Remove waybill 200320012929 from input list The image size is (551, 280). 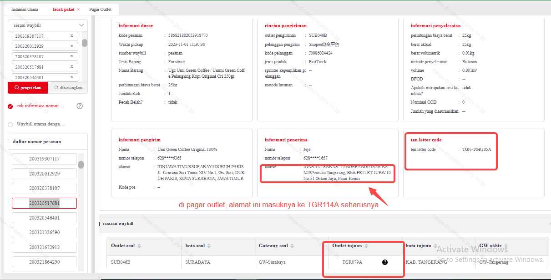tap(71, 46)
